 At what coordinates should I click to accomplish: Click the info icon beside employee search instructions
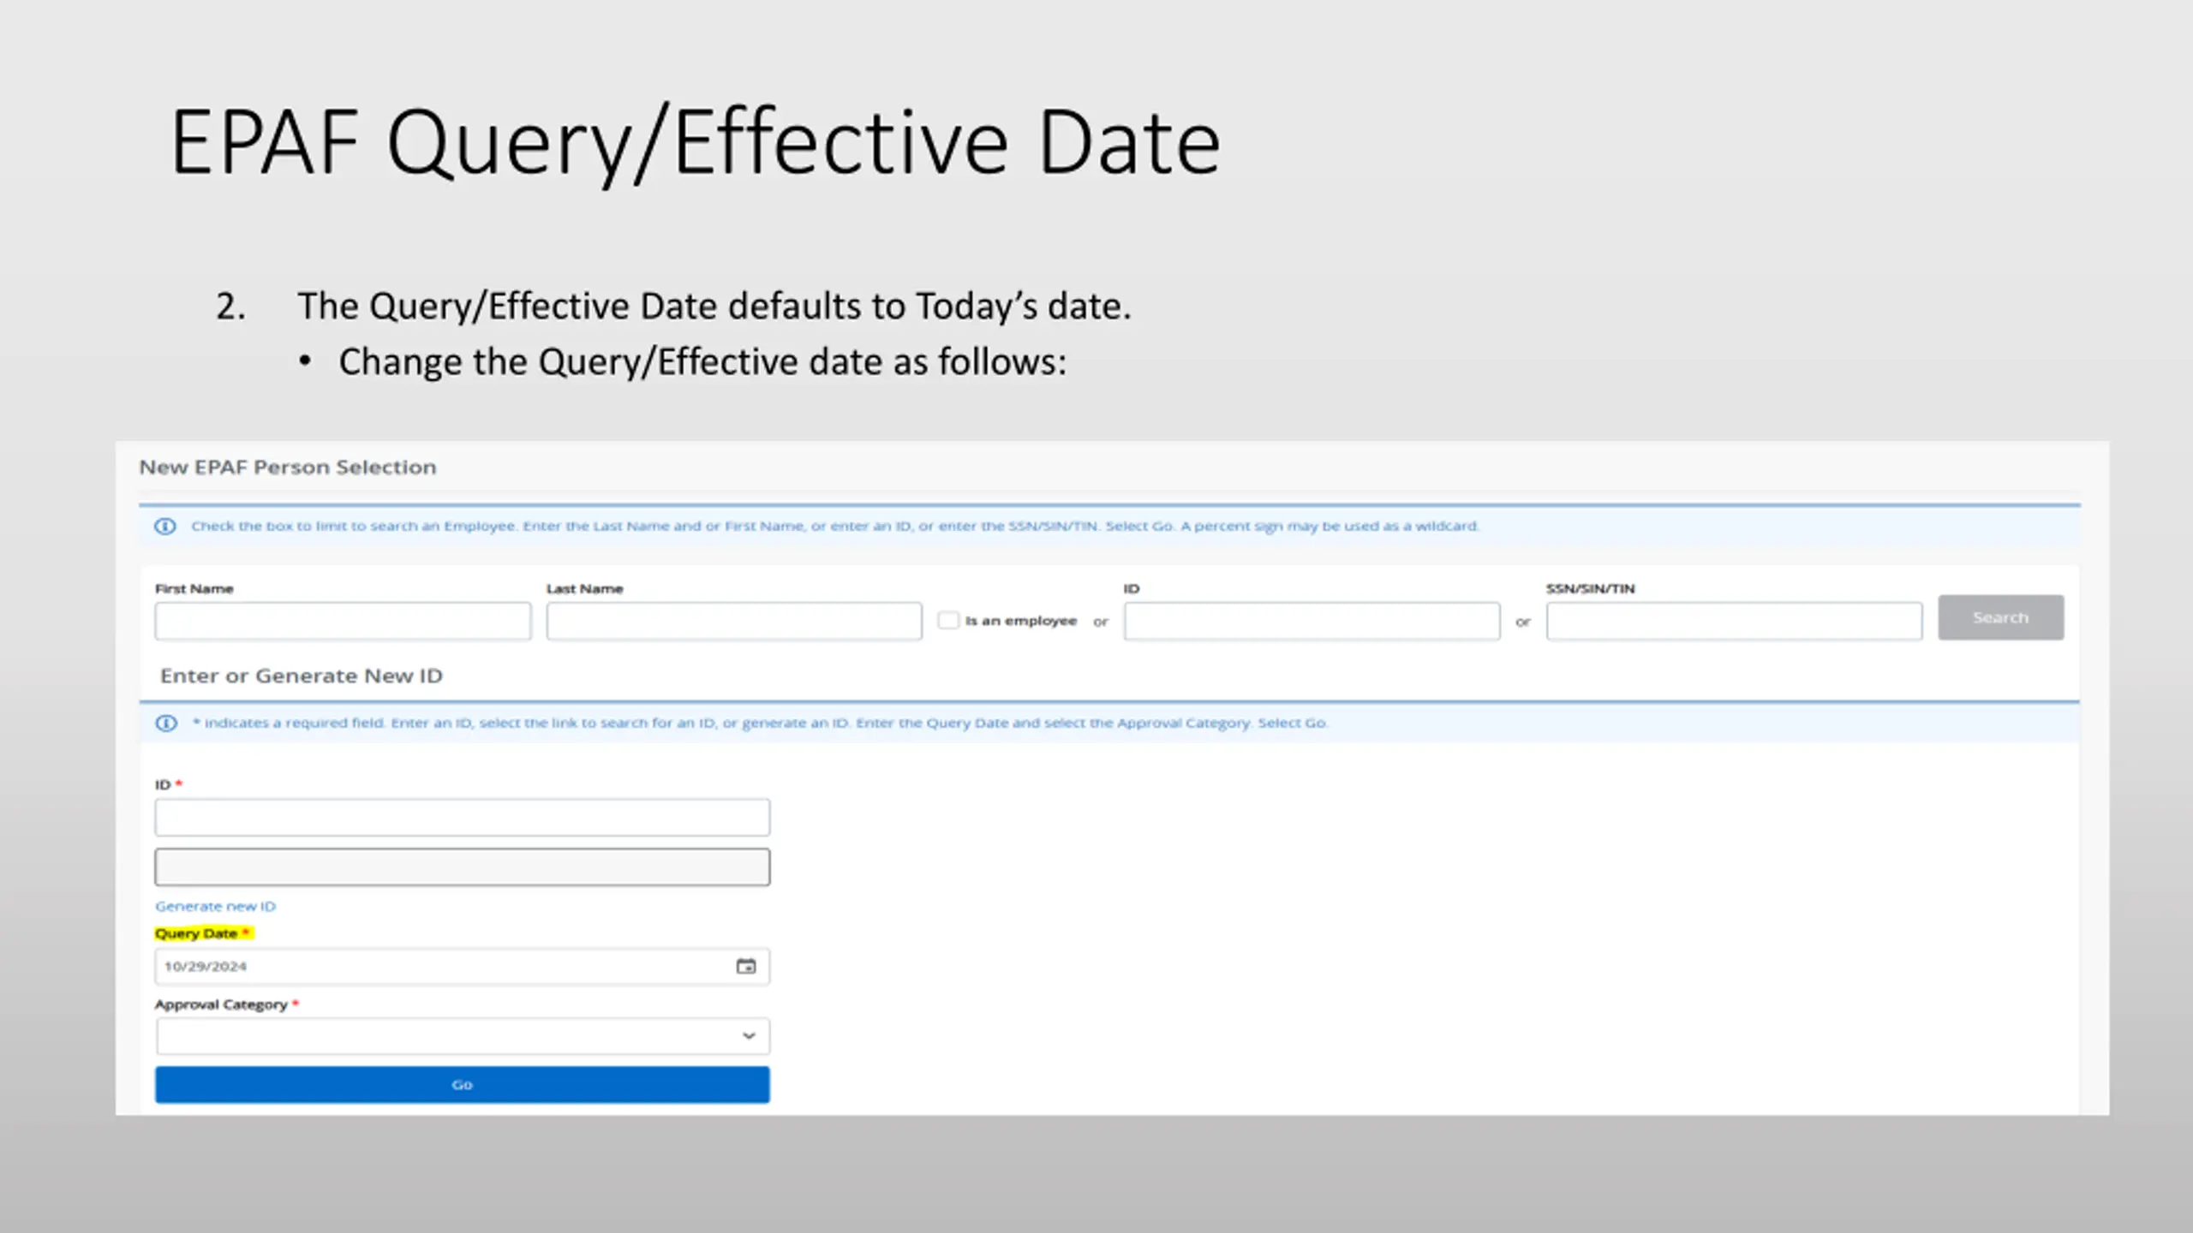click(165, 526)
